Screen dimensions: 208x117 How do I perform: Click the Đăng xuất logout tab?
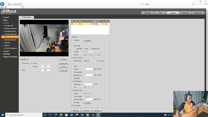198,13
